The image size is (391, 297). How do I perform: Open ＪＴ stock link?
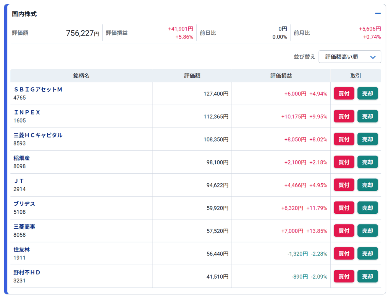pyautogui.click(x=19, y=181)
